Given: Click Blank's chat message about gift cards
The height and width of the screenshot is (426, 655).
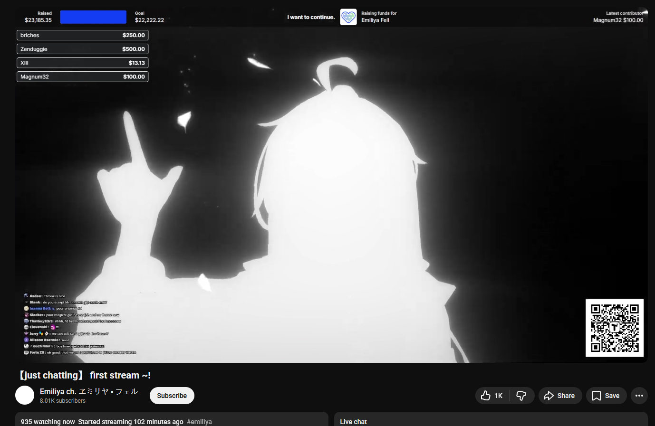Looking at the screenshot, I should 66,302.
